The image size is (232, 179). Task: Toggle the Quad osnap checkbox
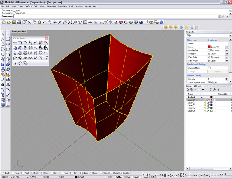[x=82, y=173]
